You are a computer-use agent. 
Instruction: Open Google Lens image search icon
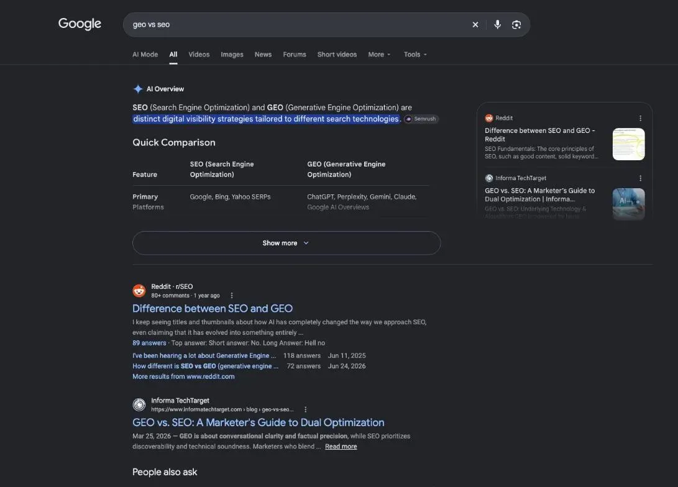(x=516, y=25)
